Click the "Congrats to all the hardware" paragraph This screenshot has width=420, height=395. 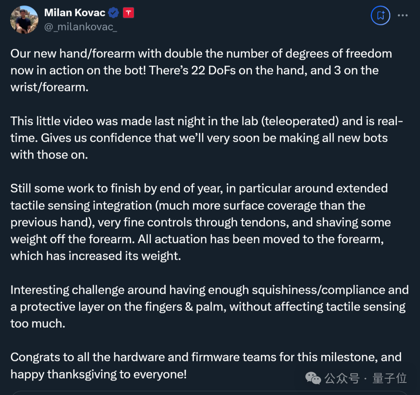click(206, 366)
